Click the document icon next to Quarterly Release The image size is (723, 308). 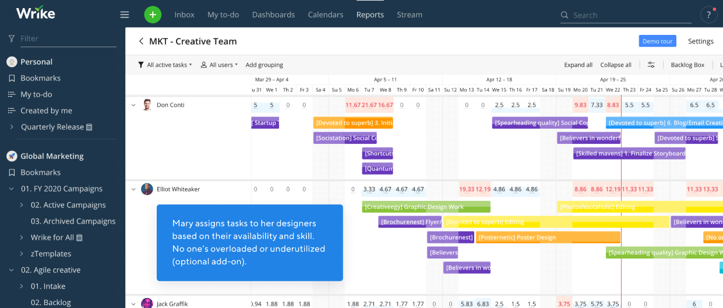tap(89, 127)
